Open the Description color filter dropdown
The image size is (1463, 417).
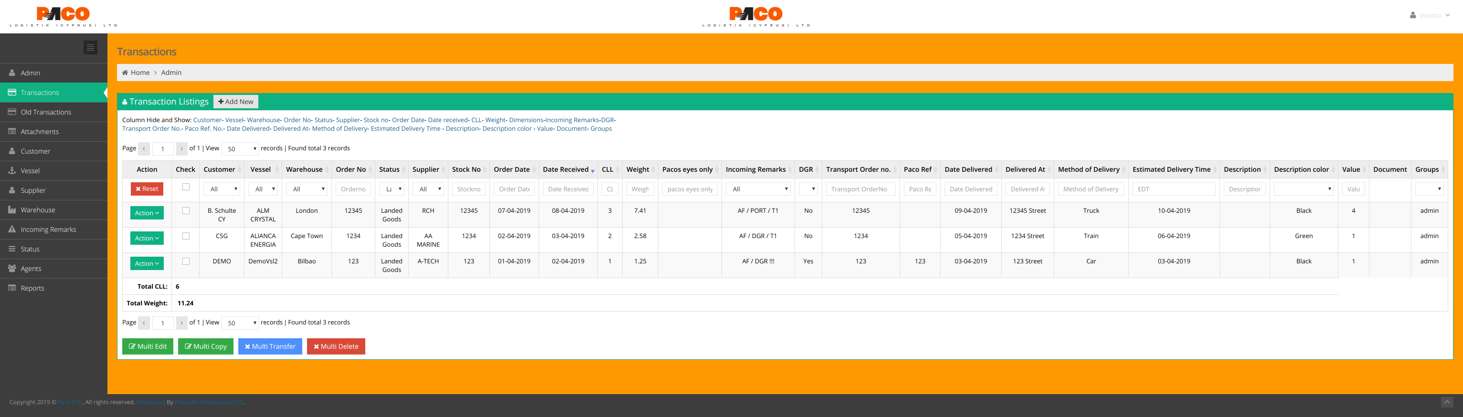coord(1304,189)
